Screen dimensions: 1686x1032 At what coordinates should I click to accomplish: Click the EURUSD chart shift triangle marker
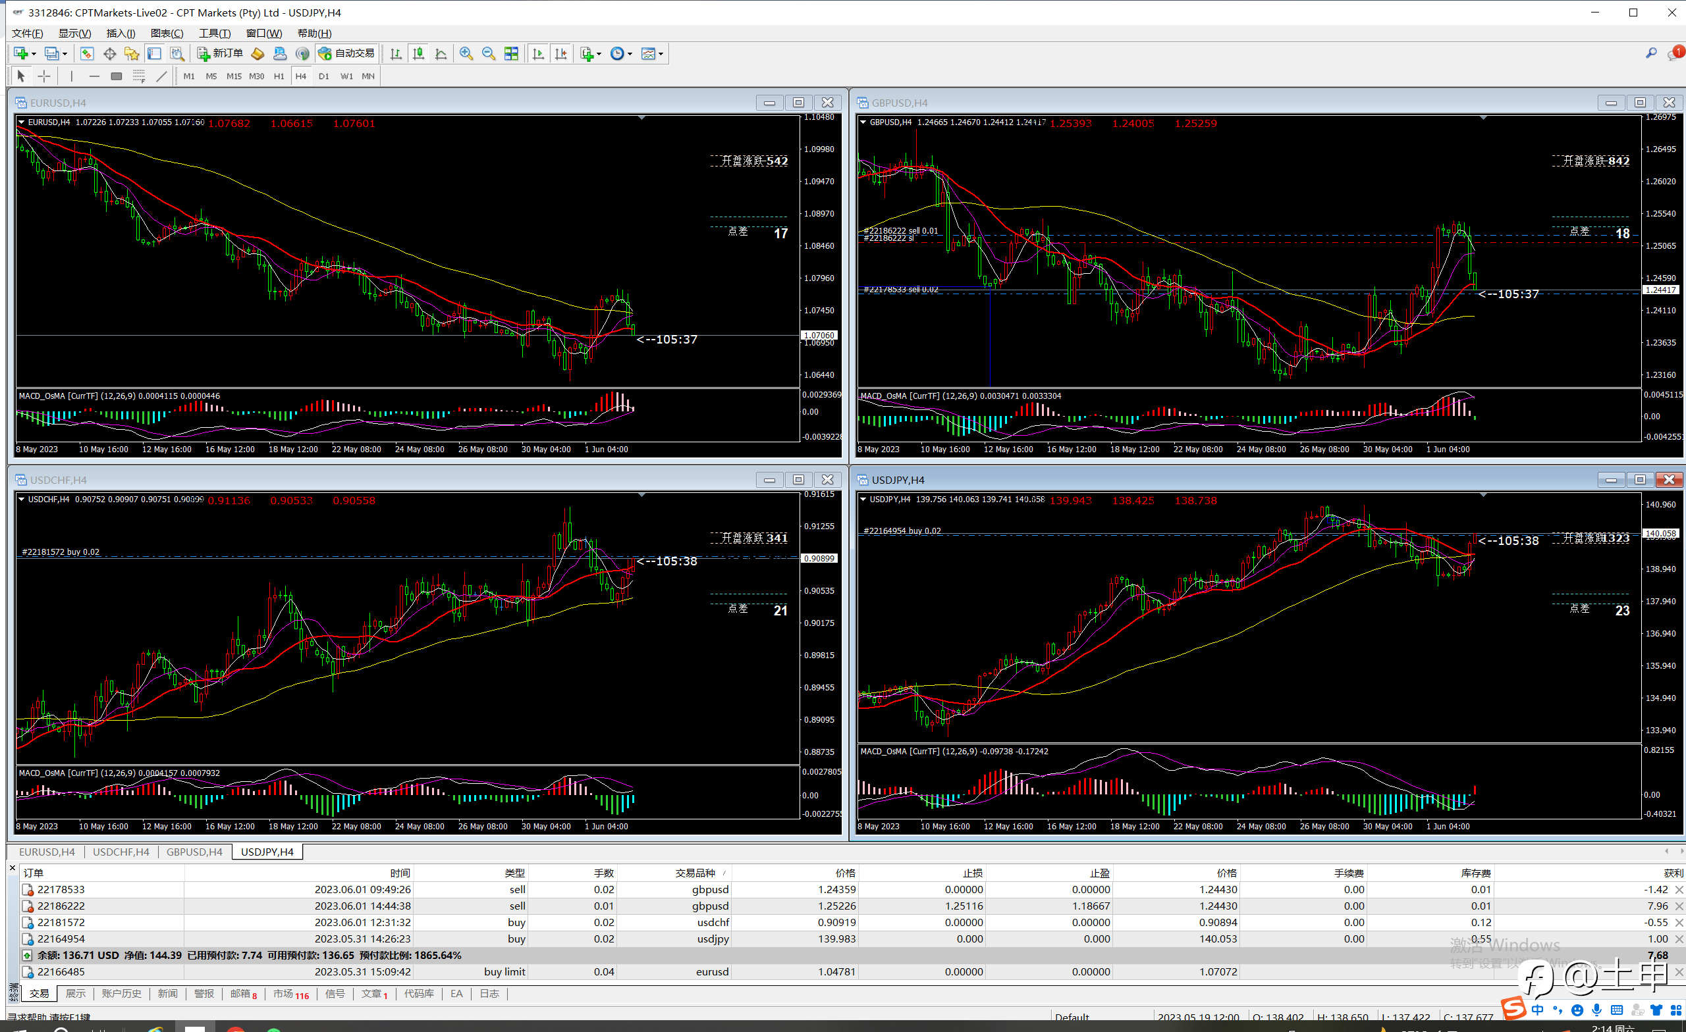coord(642,118)
